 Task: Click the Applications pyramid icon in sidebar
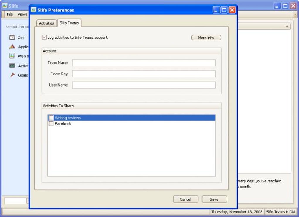click(12, 47)
